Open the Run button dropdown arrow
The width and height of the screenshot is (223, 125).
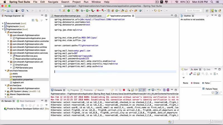pos(89,11)
